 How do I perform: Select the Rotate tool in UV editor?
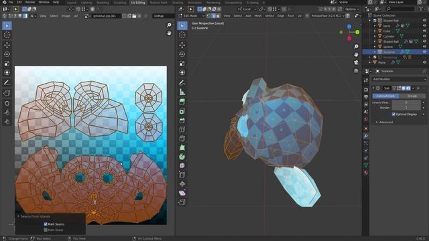coord(7,54)
